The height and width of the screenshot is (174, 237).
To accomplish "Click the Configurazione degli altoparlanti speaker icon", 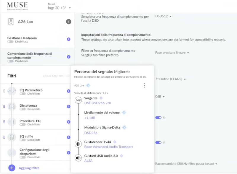I will (12, 152).
